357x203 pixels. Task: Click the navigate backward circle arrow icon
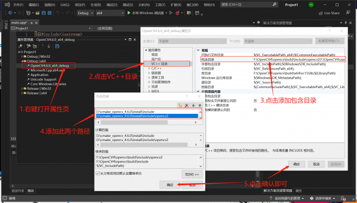pos(10,13)
